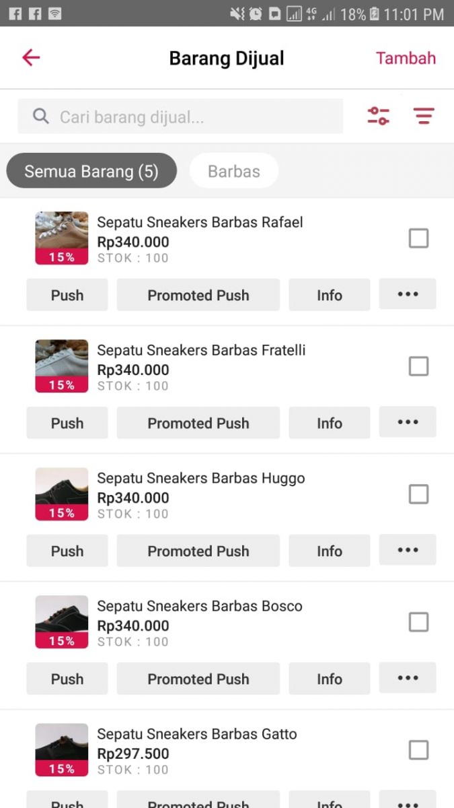Select the Sepatu Sneakers Barbas Rafael checkbox
454x808 pixels.
(x=418, y=238)
